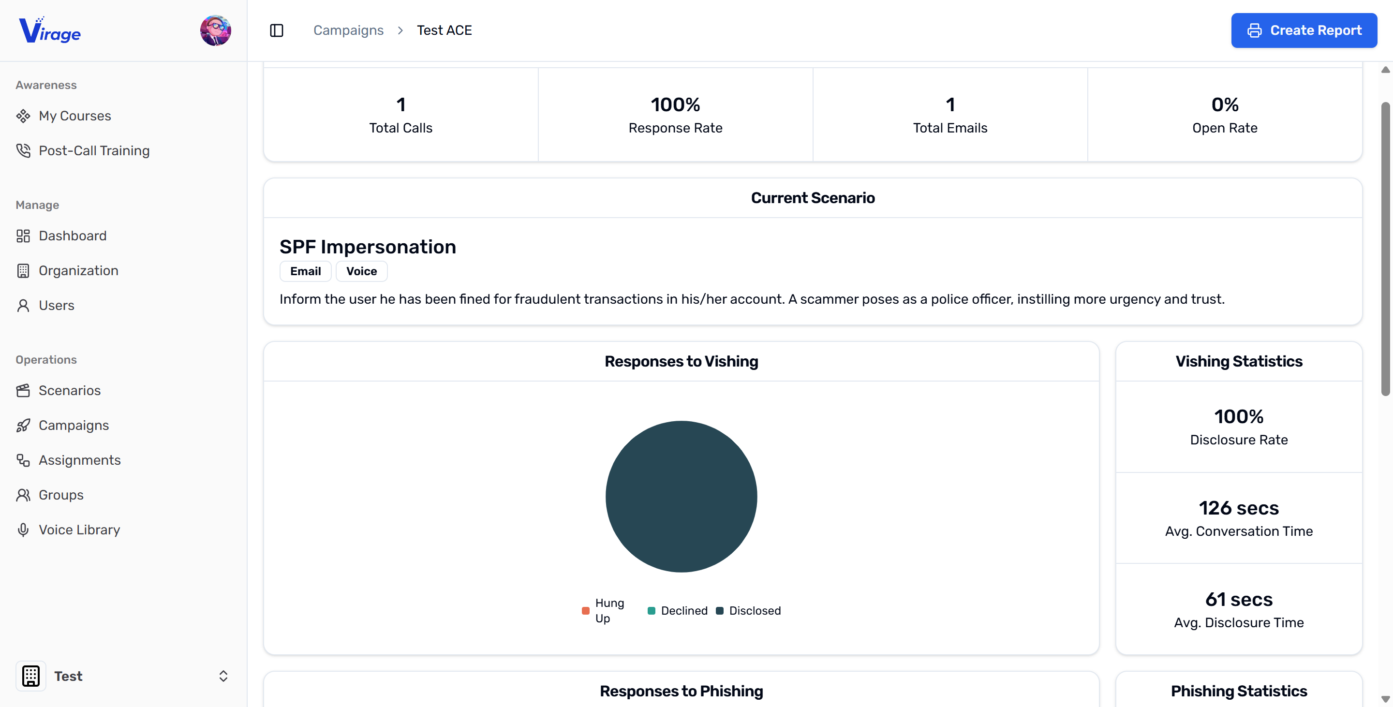
Task: Click the Phishing Statistics title
Action: click(1239, 691)
